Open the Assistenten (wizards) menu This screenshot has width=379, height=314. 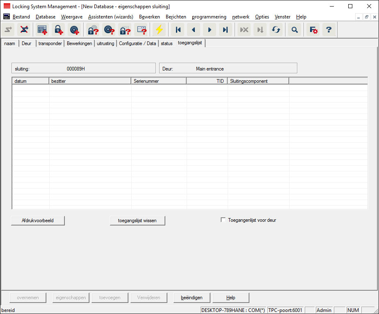click(x=110, y=17)
